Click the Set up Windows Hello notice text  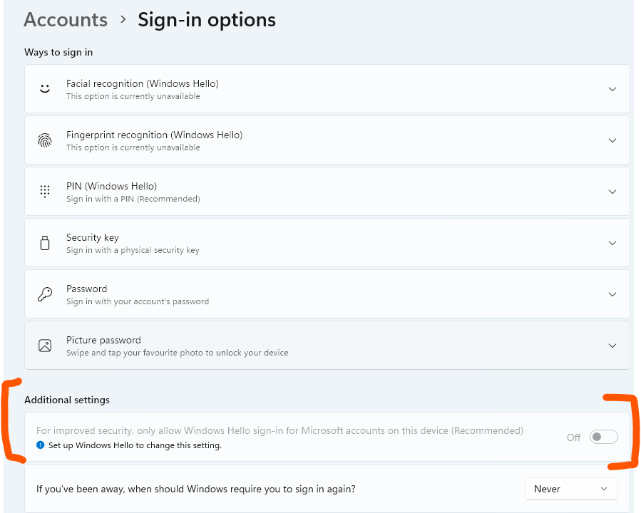tap(135, 445)
